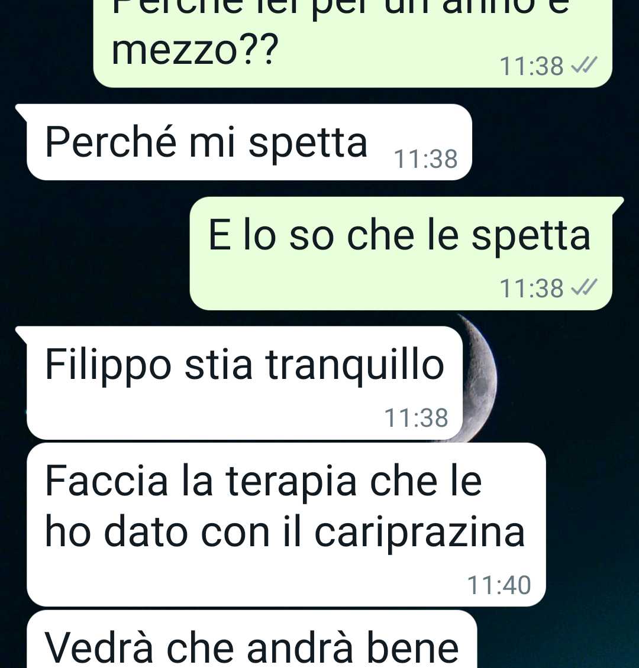The height and width of the screenshot is (668, 639).
Task: Click the tail corner of "E lo so che le spetta" bubble
Action: tap(618, 203)
